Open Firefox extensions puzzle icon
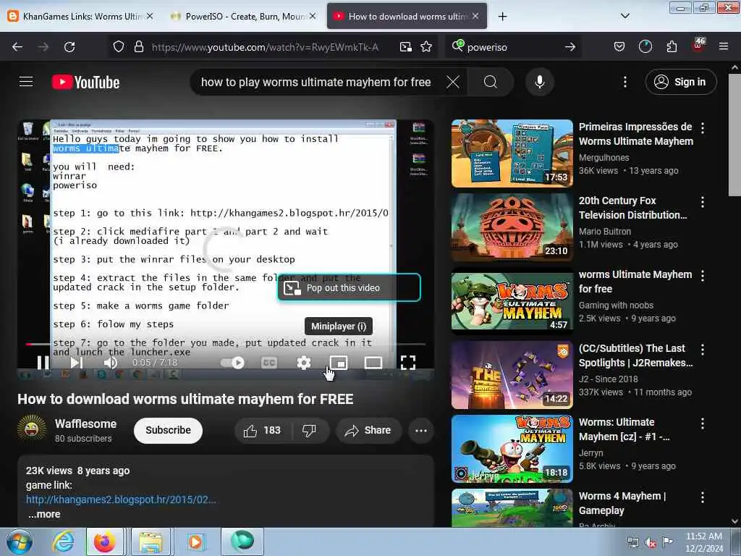The image size is (741, 556). 672,47
